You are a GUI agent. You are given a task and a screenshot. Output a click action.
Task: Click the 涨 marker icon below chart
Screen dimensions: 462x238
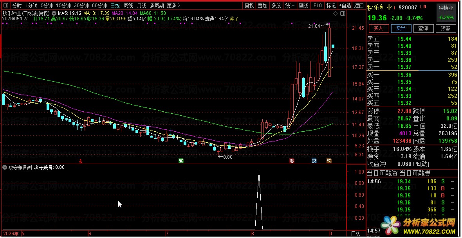tap(292, 161)
